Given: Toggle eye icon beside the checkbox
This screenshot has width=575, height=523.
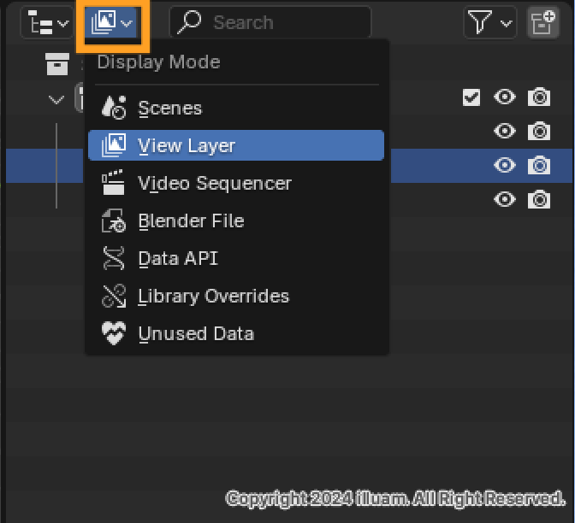Looking at the screenshot, I should pyautogui.click(x=505, y=97).
